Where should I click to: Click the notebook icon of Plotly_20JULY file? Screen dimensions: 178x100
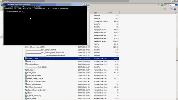[x=26, y=67]
